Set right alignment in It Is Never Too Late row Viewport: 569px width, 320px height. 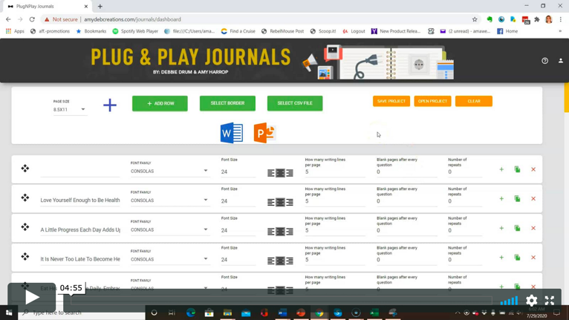290,261
